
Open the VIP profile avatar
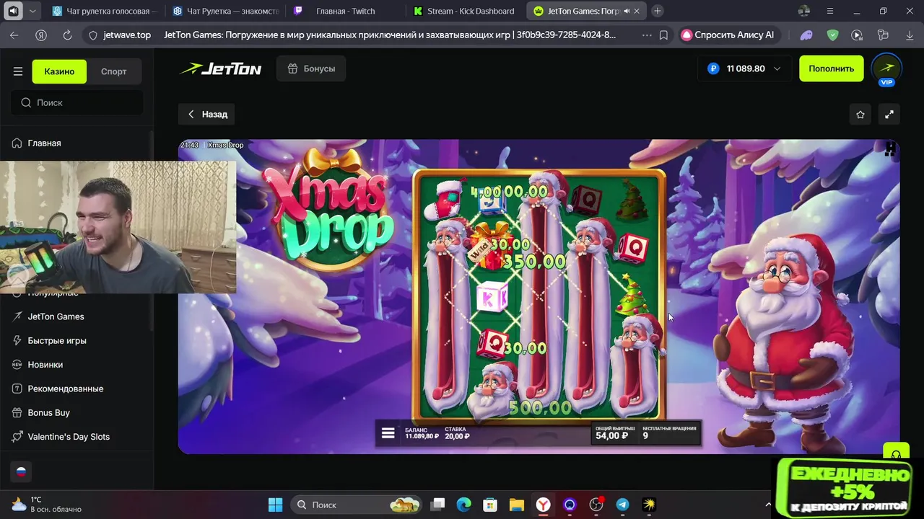[x=886, y=69]
